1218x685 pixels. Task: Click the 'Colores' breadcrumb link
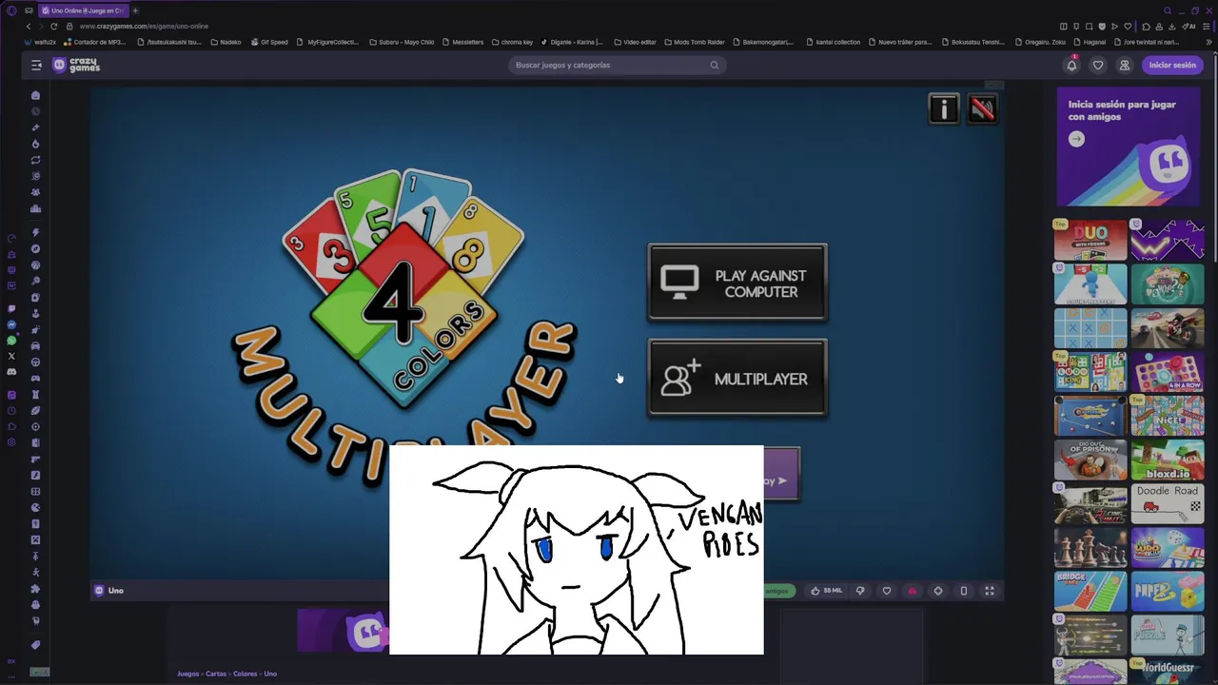[x=246, y=674]
